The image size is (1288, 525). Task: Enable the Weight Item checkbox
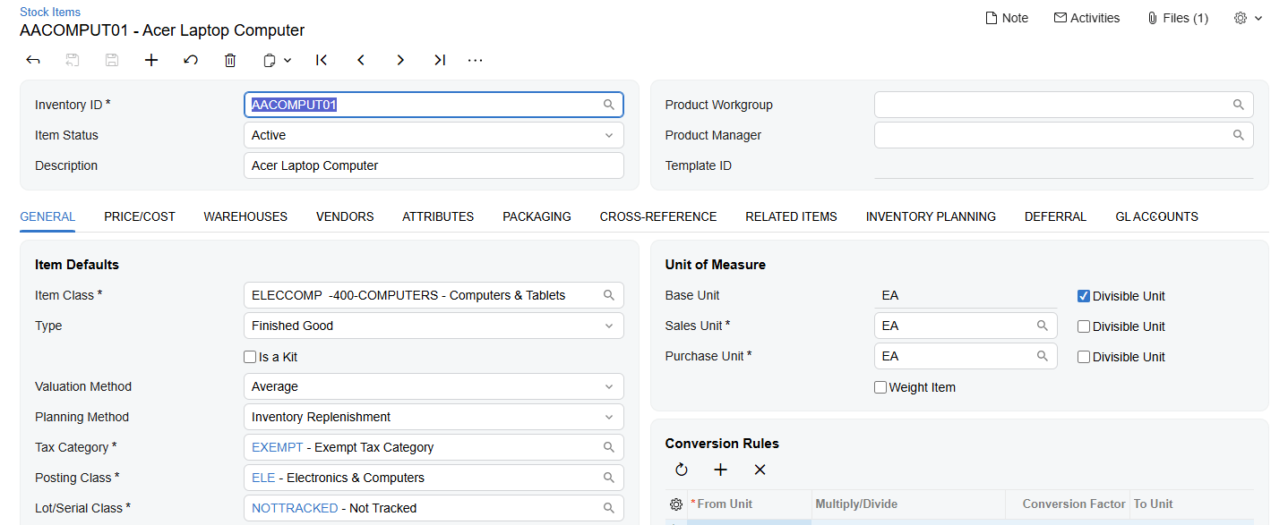(x=880, y=387)
